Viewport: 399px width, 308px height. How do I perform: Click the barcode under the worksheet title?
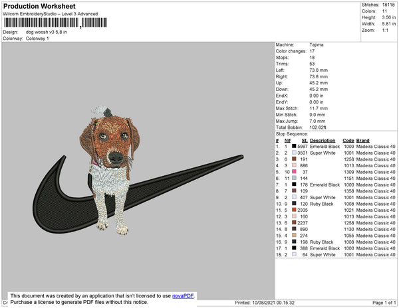click(55, 23)
